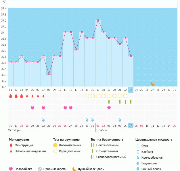The image size is (180, 171).
Task: Click the moon icon on cycle day 27
Action: click(153, 84)
